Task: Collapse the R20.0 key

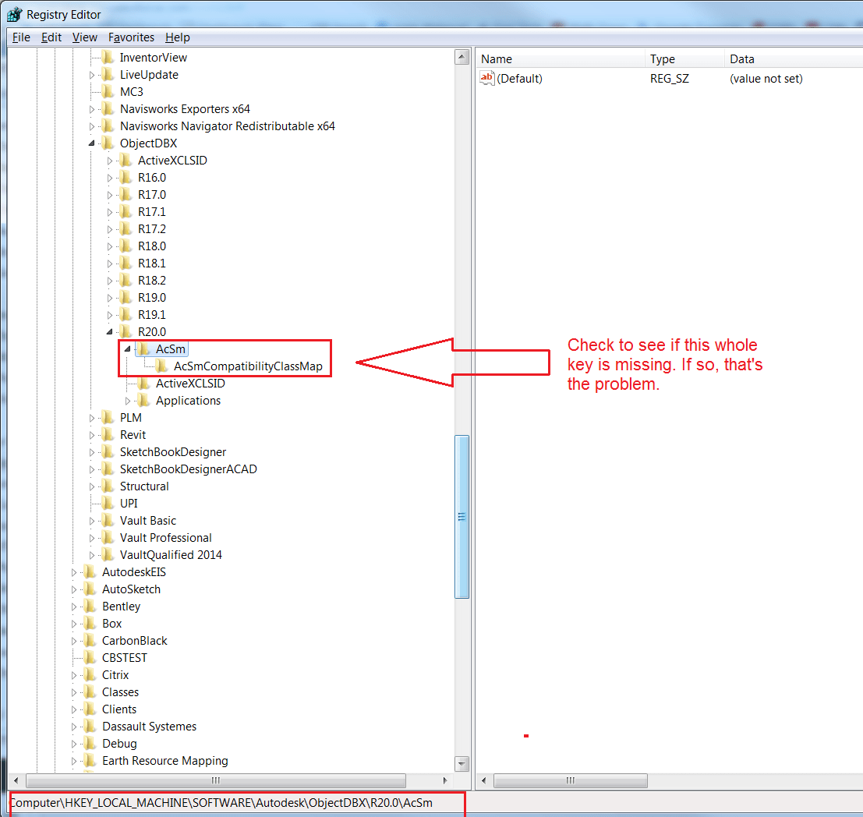Action: (x=109, y=331)
